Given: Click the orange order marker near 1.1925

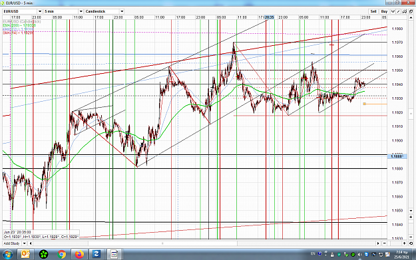Looking at the screenshot, I should click(x=365, y=104).
